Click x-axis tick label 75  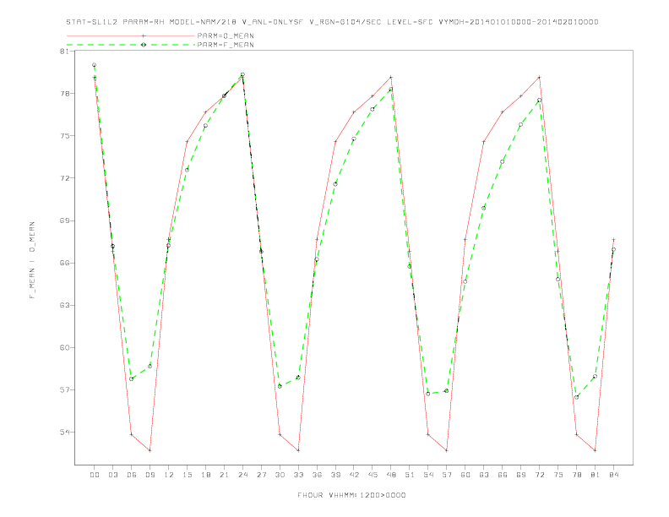558,475
